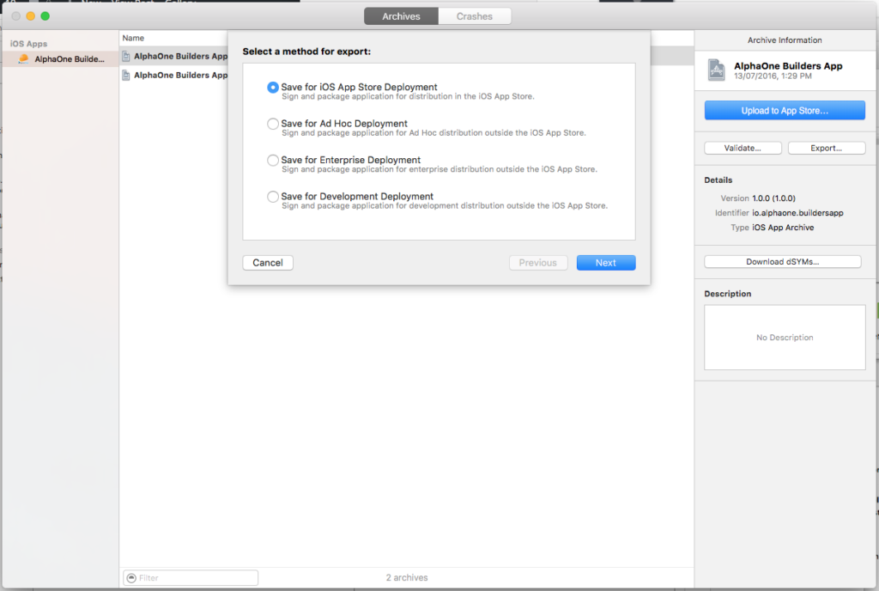879x591 pixels.
Task: Click the '2 archives' status text
Action: coord(406,577)
